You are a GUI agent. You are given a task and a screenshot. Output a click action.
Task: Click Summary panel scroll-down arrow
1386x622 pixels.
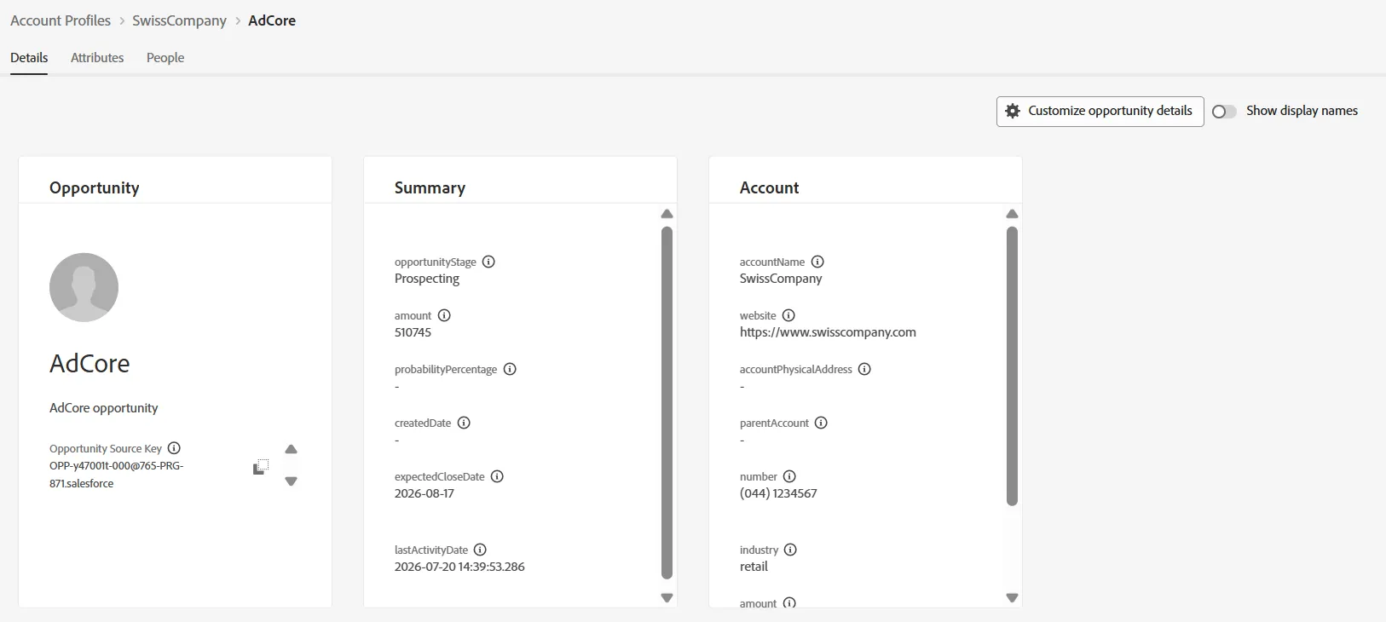point(667,598)
